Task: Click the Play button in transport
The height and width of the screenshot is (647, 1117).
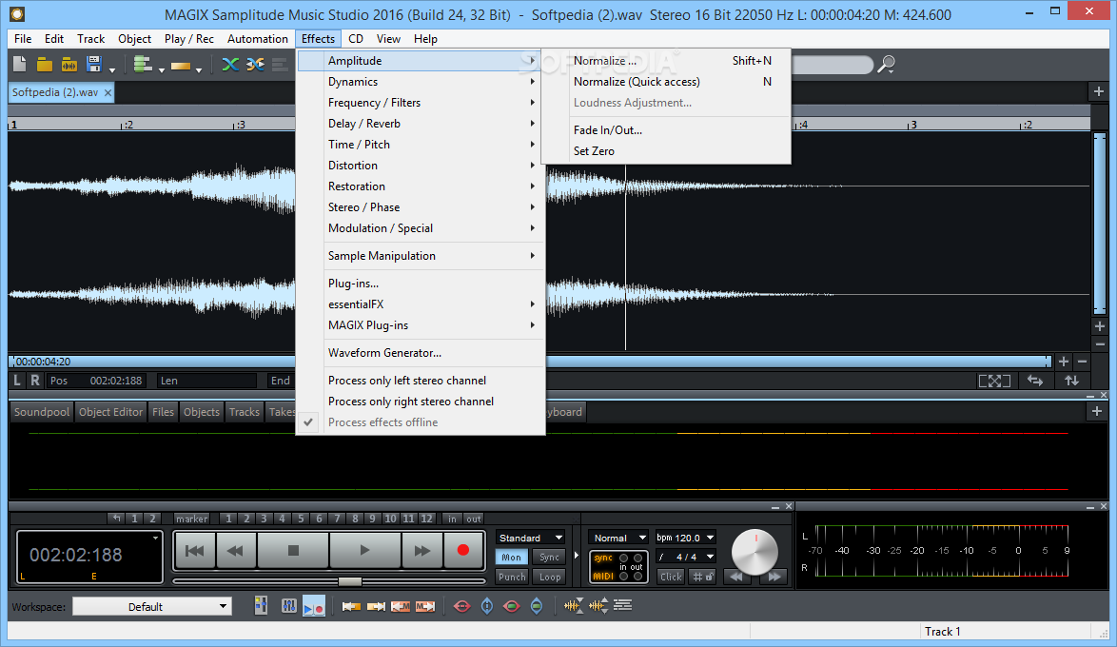Action: (x=364, y=550)
